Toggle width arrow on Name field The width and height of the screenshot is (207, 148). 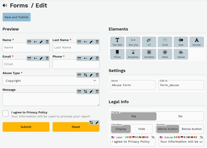coord(35,42)
